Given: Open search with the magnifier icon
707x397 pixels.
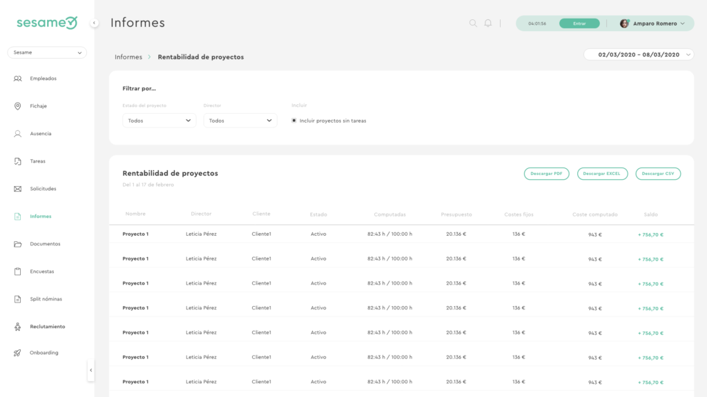Looking at the screenshot, I should [x=473, y=23].
